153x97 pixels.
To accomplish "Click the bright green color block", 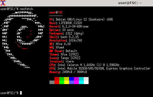I will point(62,82).
